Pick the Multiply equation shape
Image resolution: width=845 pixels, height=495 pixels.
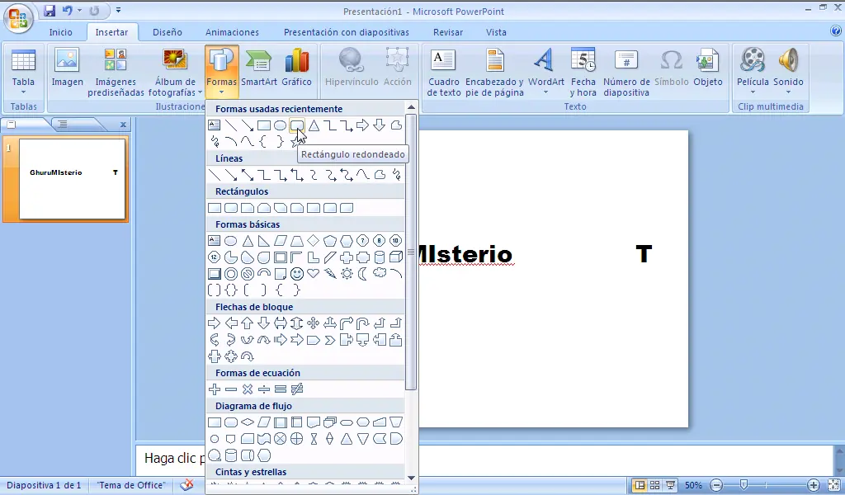[248, 389]
